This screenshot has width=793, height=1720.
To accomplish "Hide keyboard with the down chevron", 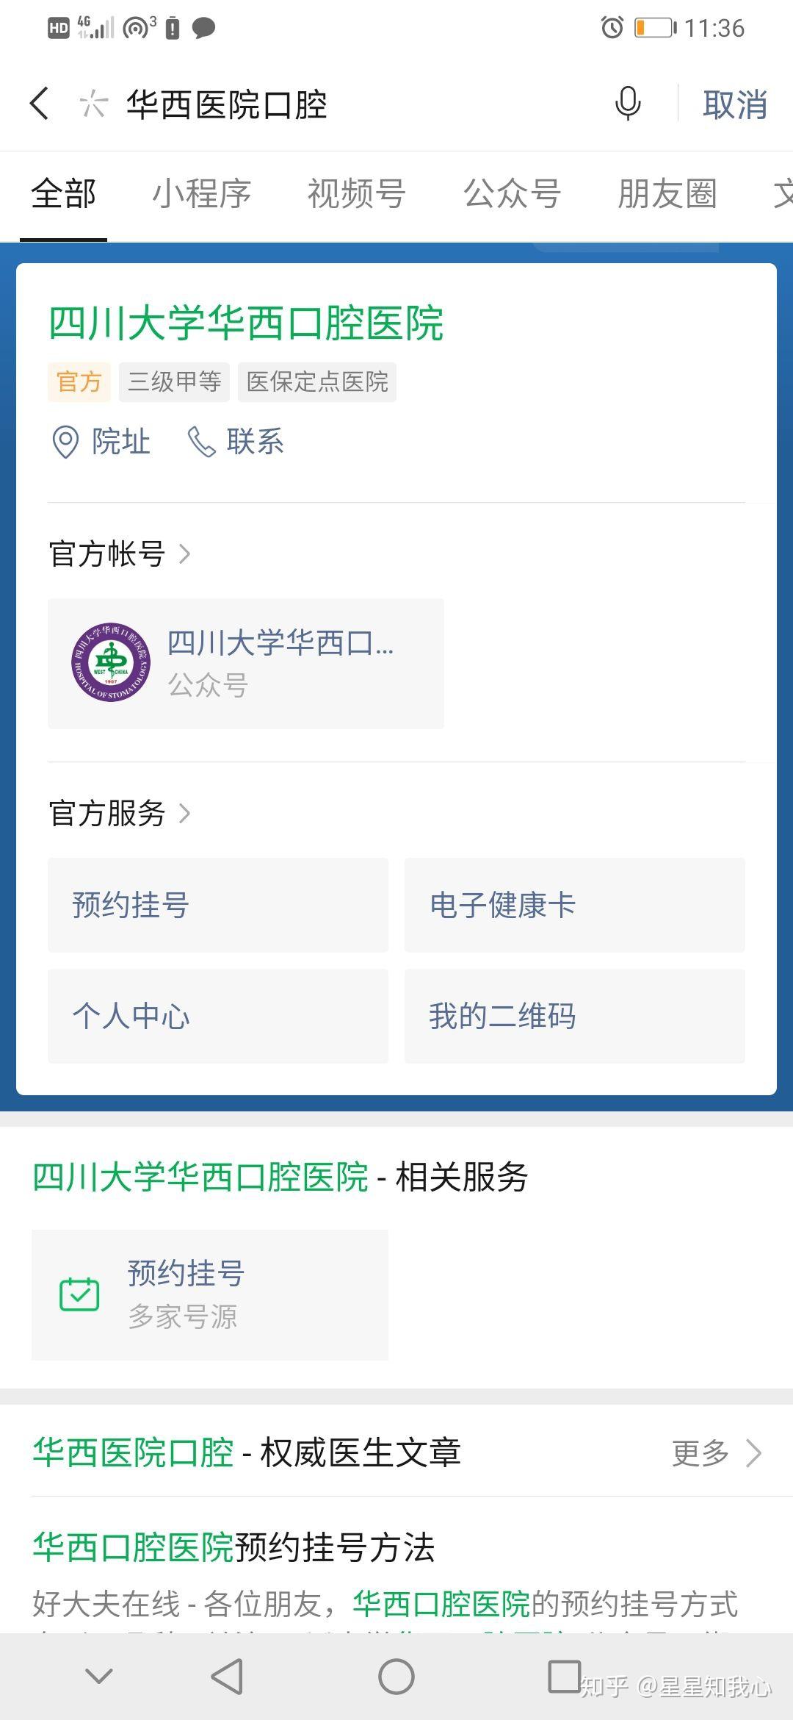I will pos(99,1677).
